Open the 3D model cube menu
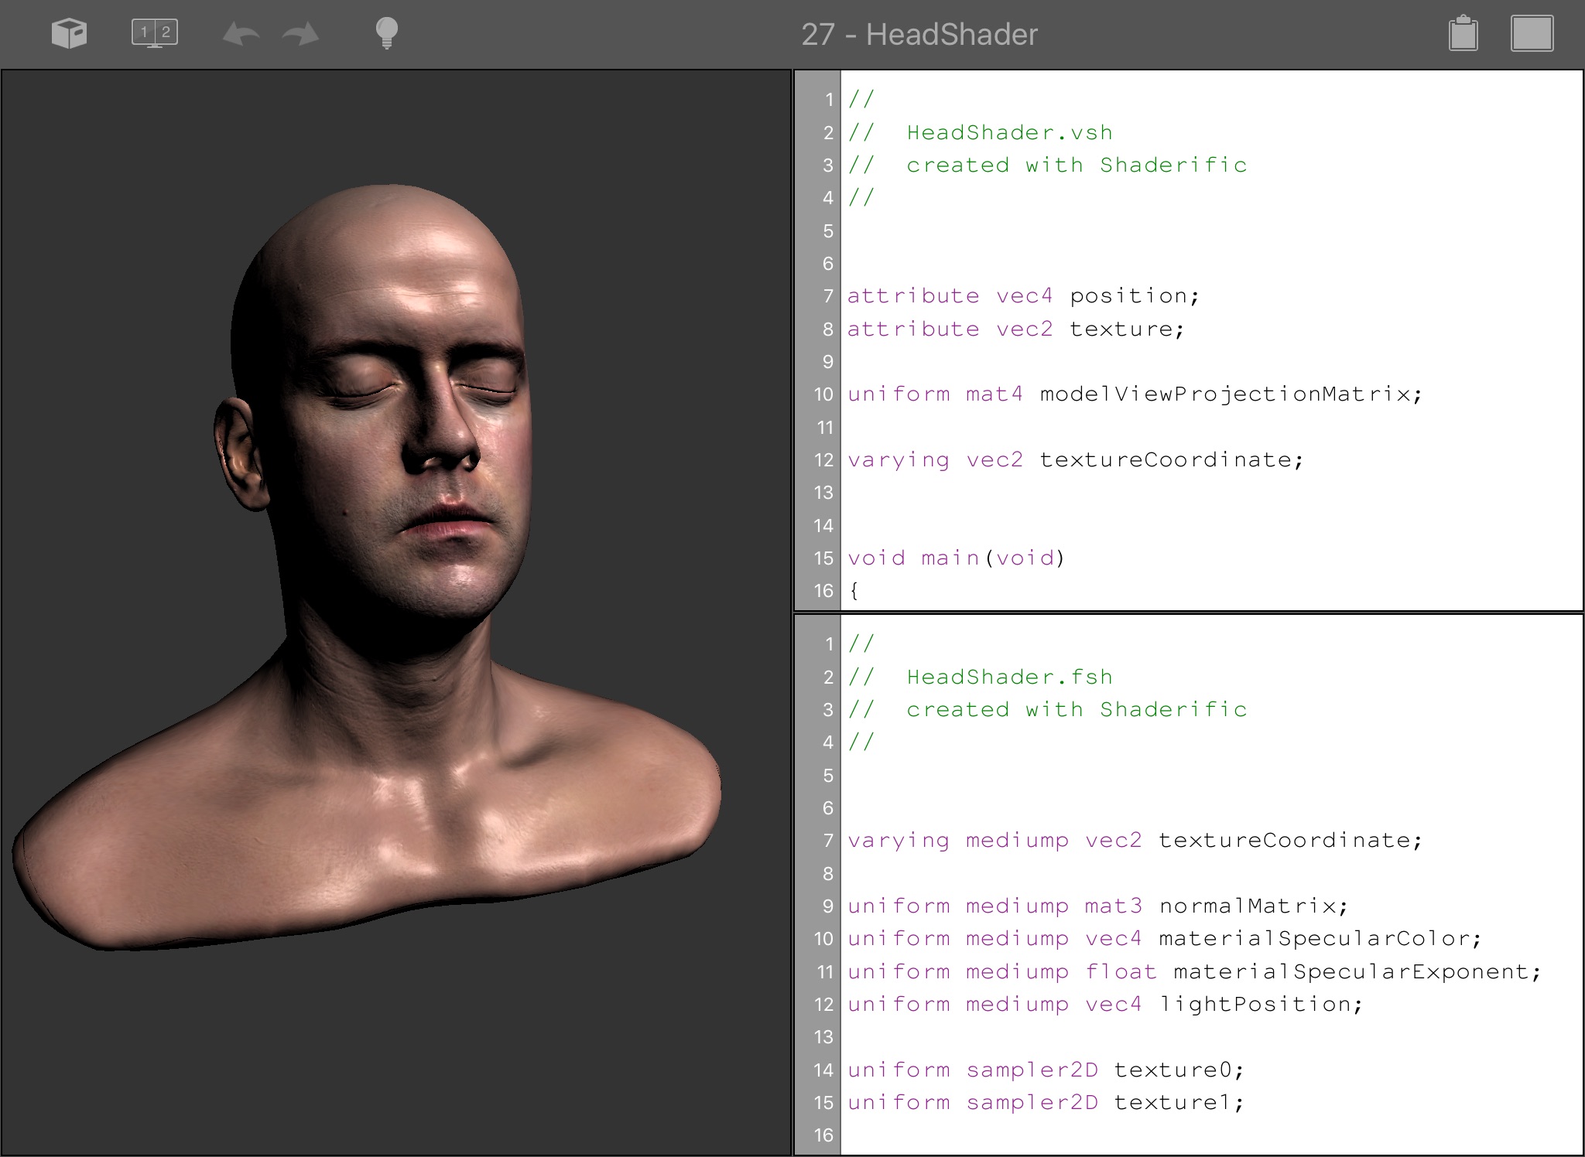Image resolution: width=1585 pixels, height=1157 pixels. (x=69, y=34)
